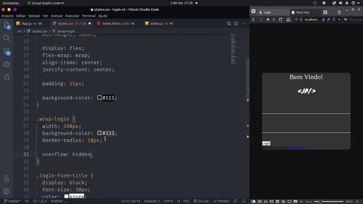
Task: Click the feedback icon in the VS Code status bar
Action: (235, 201)
